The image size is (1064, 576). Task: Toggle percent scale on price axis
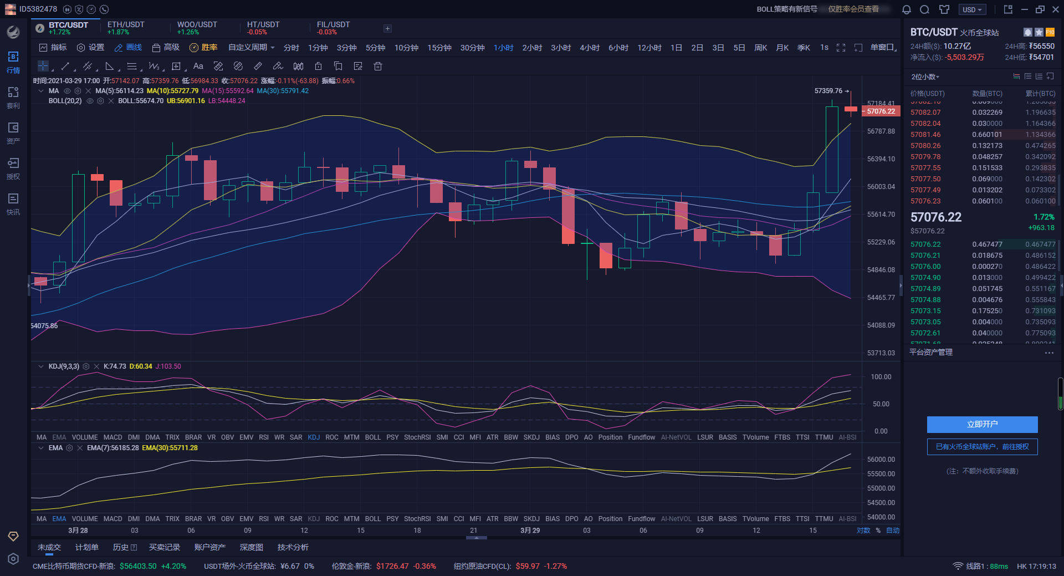tap(878, 531)
